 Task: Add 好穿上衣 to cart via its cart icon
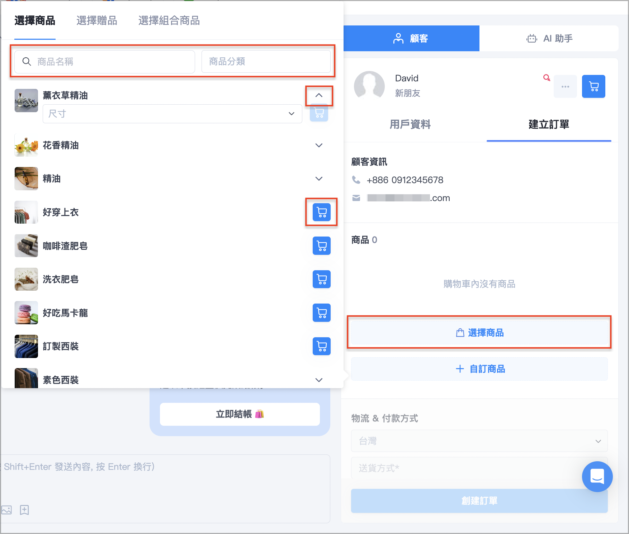coord(321,212)
